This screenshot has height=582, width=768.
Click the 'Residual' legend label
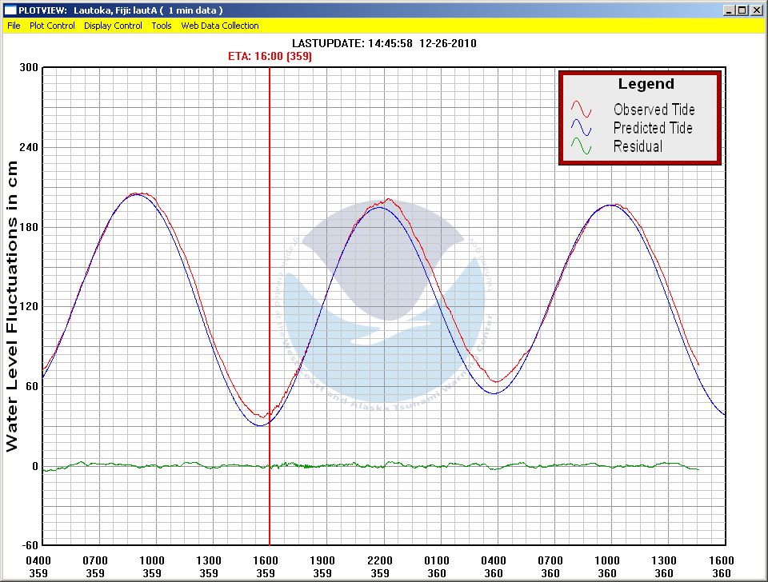[638, 146]
